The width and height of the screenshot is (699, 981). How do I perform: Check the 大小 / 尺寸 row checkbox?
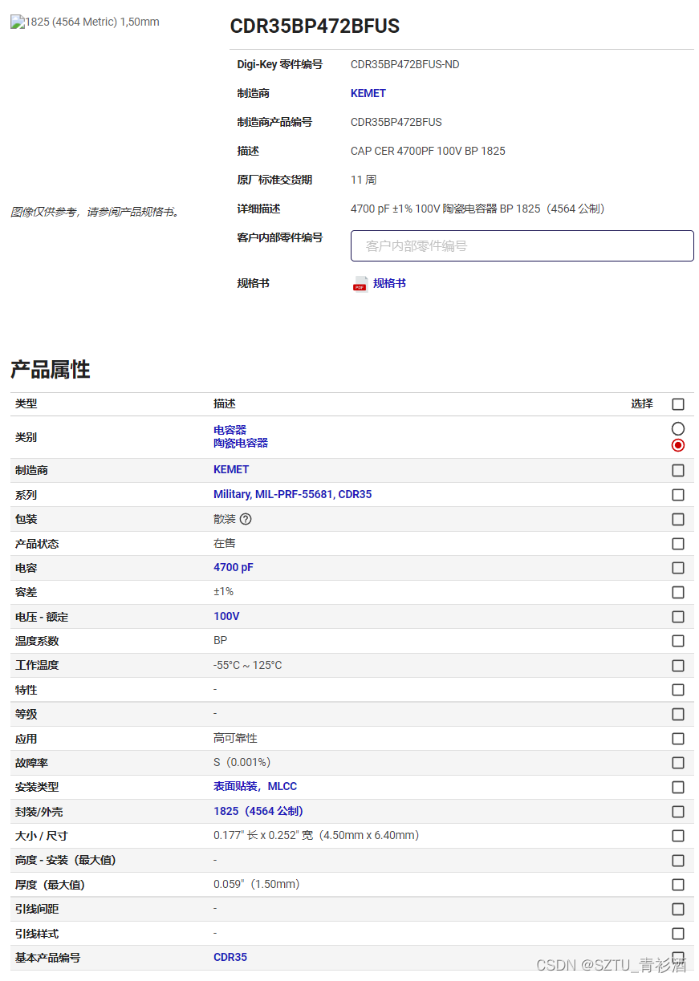click(678, 836)
